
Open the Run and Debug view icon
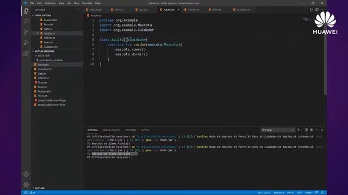tap(26, 42)
